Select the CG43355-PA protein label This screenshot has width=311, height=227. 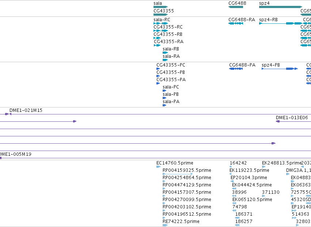point(171,80)
